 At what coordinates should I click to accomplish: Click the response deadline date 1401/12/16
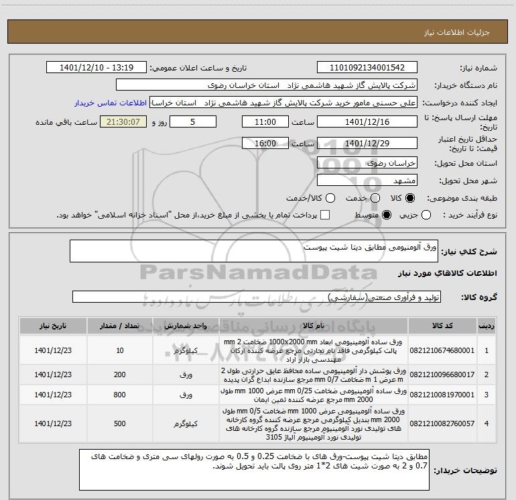tap(367, 122)
